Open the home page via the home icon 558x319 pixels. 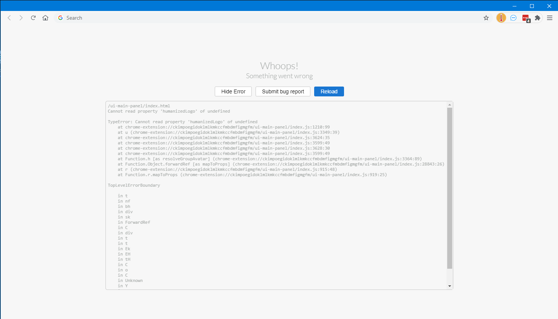click(x=45, y=18)
